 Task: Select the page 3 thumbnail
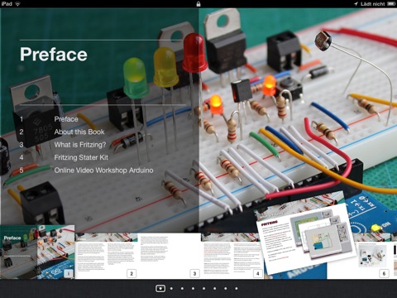(x=170, y=256)
